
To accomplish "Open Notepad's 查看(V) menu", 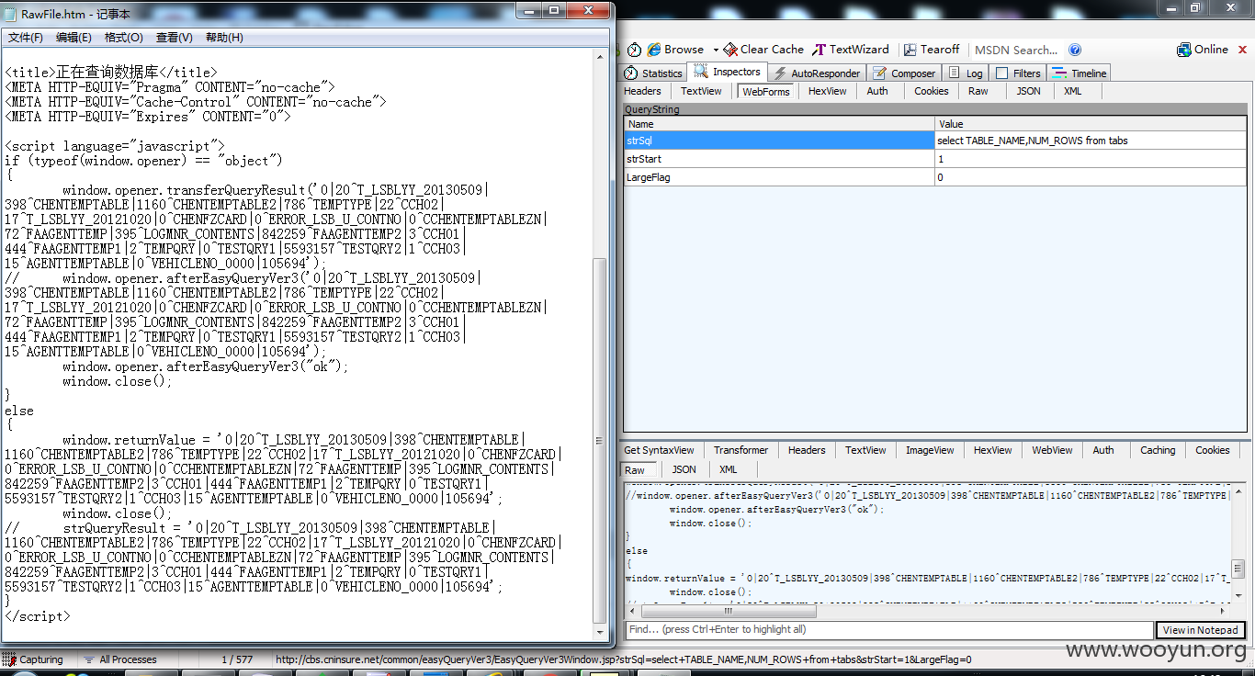I will (175, 38).
